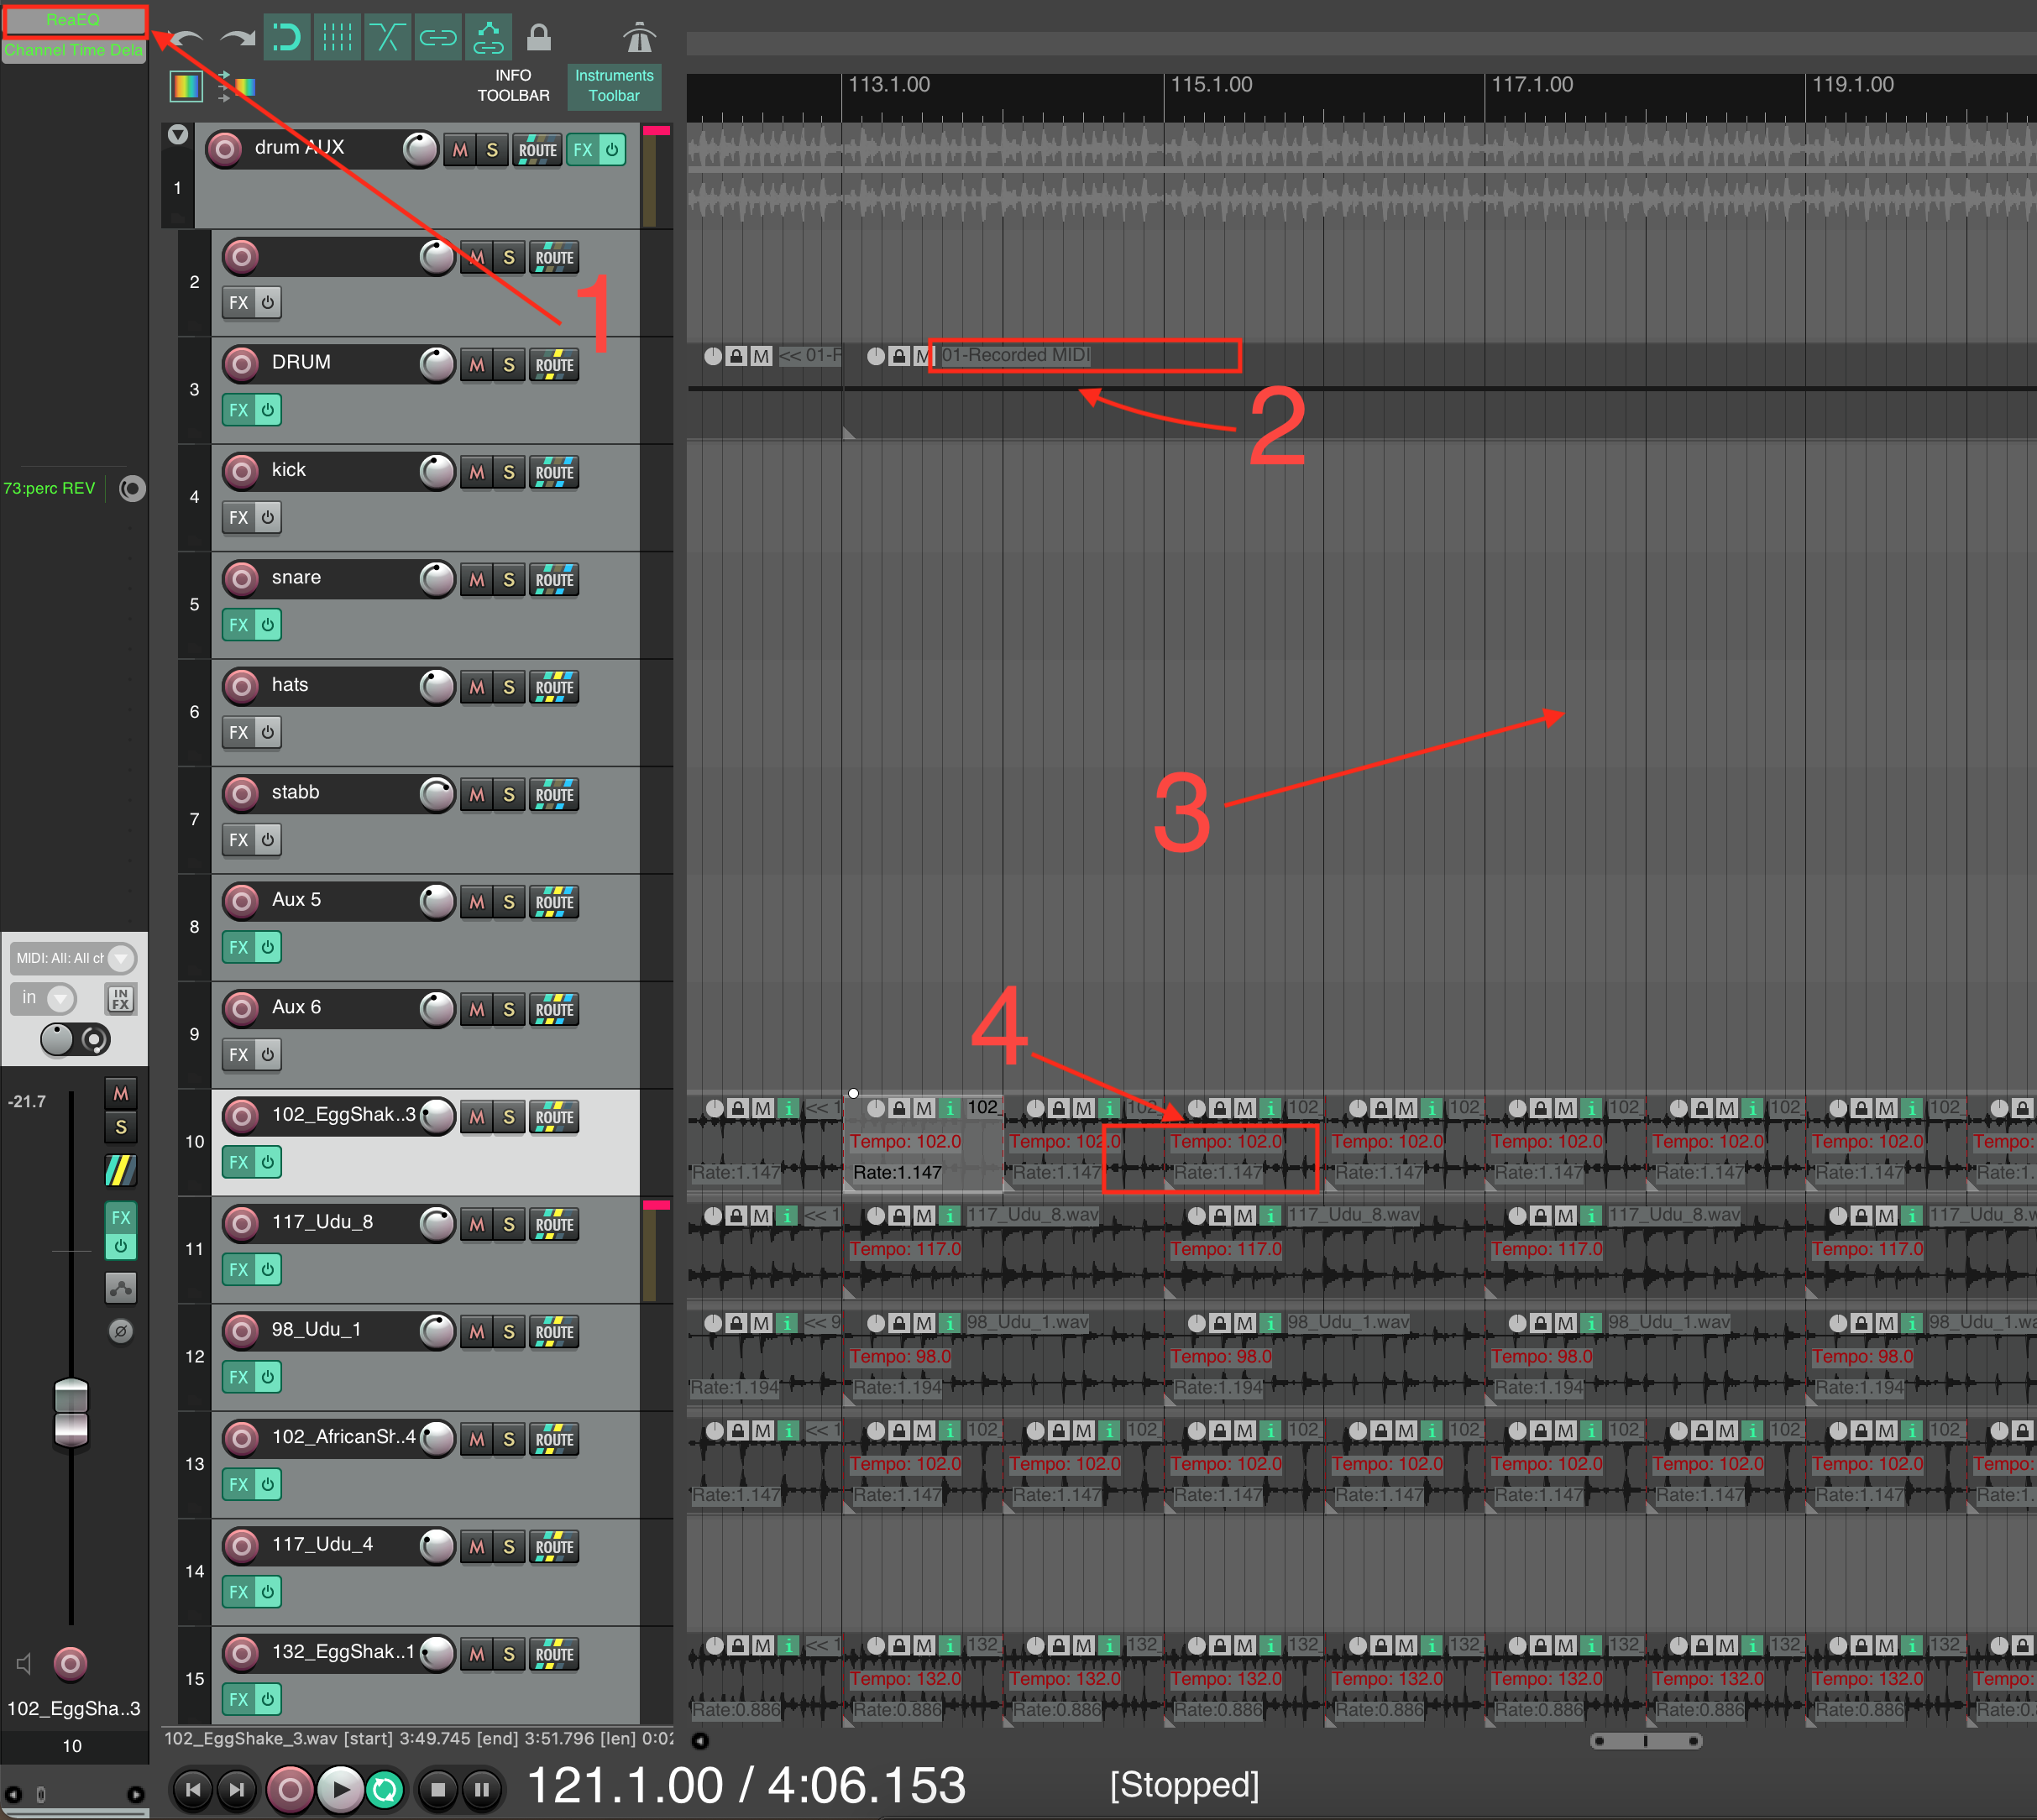
Task: Open the input FX (IN FX) button
Action: [x=120, y=999]
